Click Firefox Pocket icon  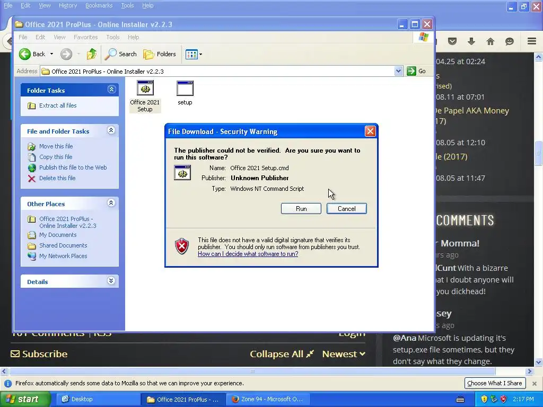tap(452, 41)
